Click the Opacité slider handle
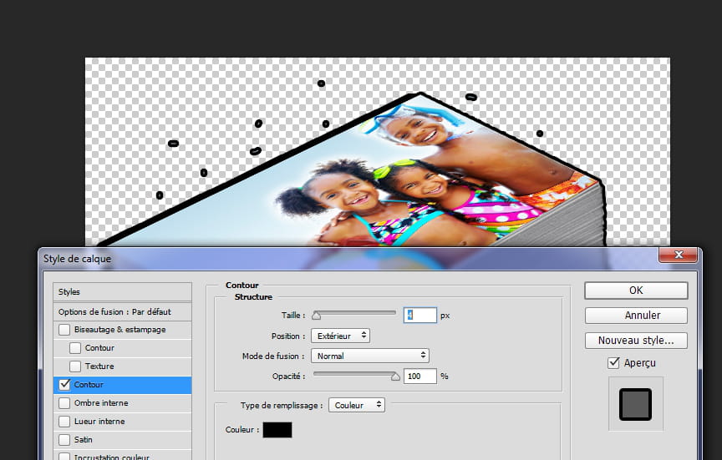The width and height of the screenshot is (722, 460). [395, 377]
